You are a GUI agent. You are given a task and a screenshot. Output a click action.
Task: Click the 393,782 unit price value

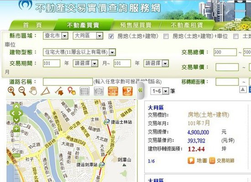(196, 141)
